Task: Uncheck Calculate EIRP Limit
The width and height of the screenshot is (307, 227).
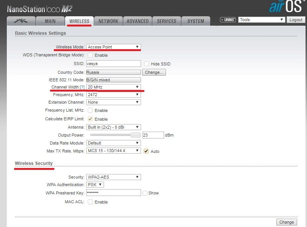Action: 90,119
